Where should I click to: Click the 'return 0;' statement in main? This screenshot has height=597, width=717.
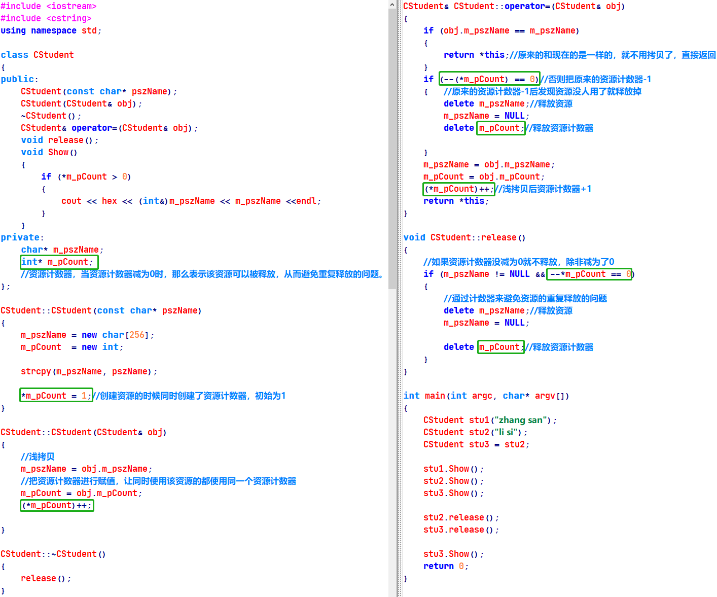[x=446, y=566]
